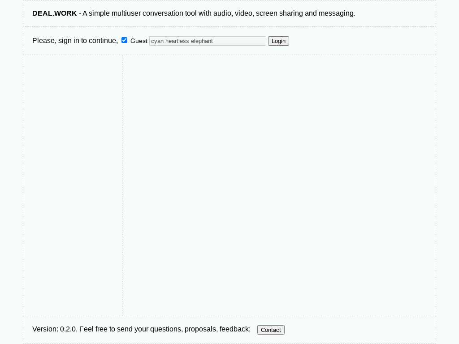Image resolution: width=459 pixels, height=344 pixels.
Task: Click the DEAL.WORK title
Action: pyautogui.click(x=54, y=13)
